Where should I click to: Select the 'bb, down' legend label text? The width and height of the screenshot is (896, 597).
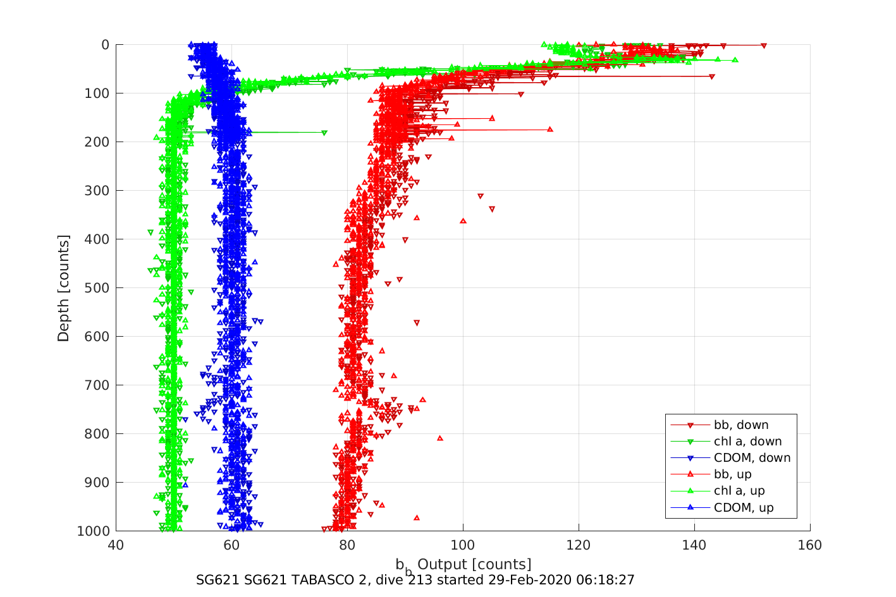tap(741, 425)
